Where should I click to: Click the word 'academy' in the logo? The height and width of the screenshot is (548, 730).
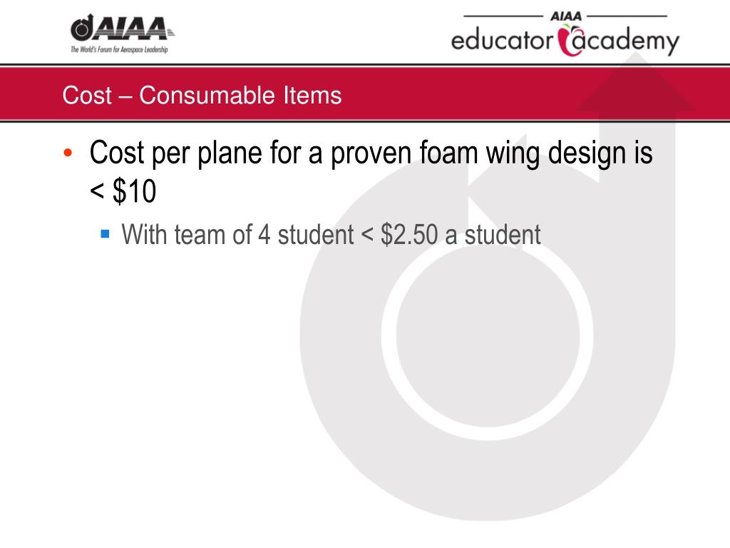(x=625, y=41)
